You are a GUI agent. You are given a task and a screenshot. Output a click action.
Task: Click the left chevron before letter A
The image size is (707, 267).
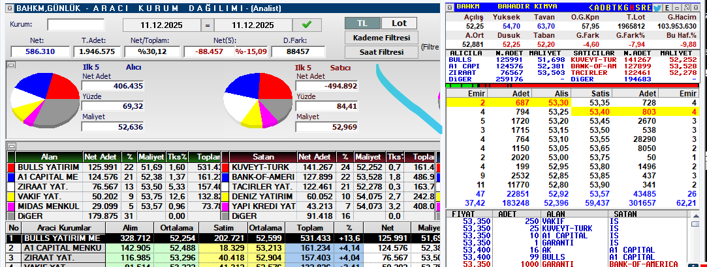pos(591,8)
